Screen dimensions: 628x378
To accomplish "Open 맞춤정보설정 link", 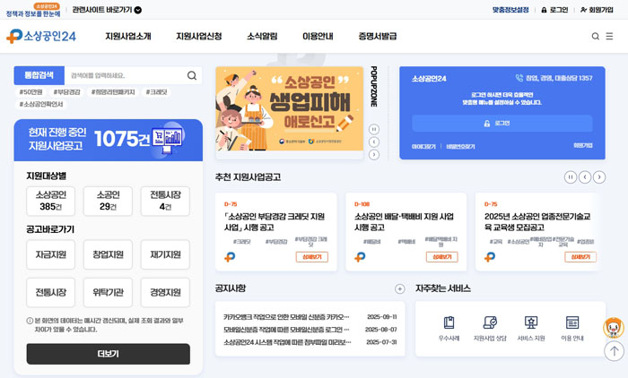I will pos(510,10).
